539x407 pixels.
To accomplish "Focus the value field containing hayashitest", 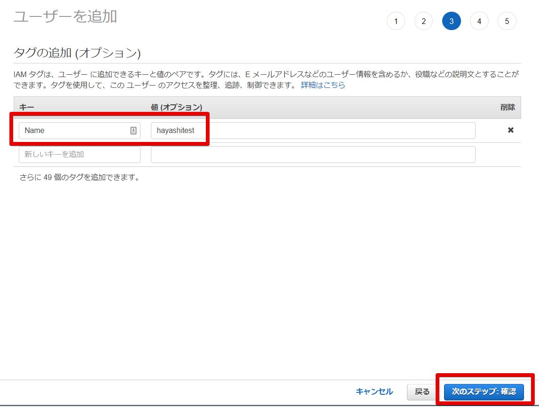I will pos(312,131).
